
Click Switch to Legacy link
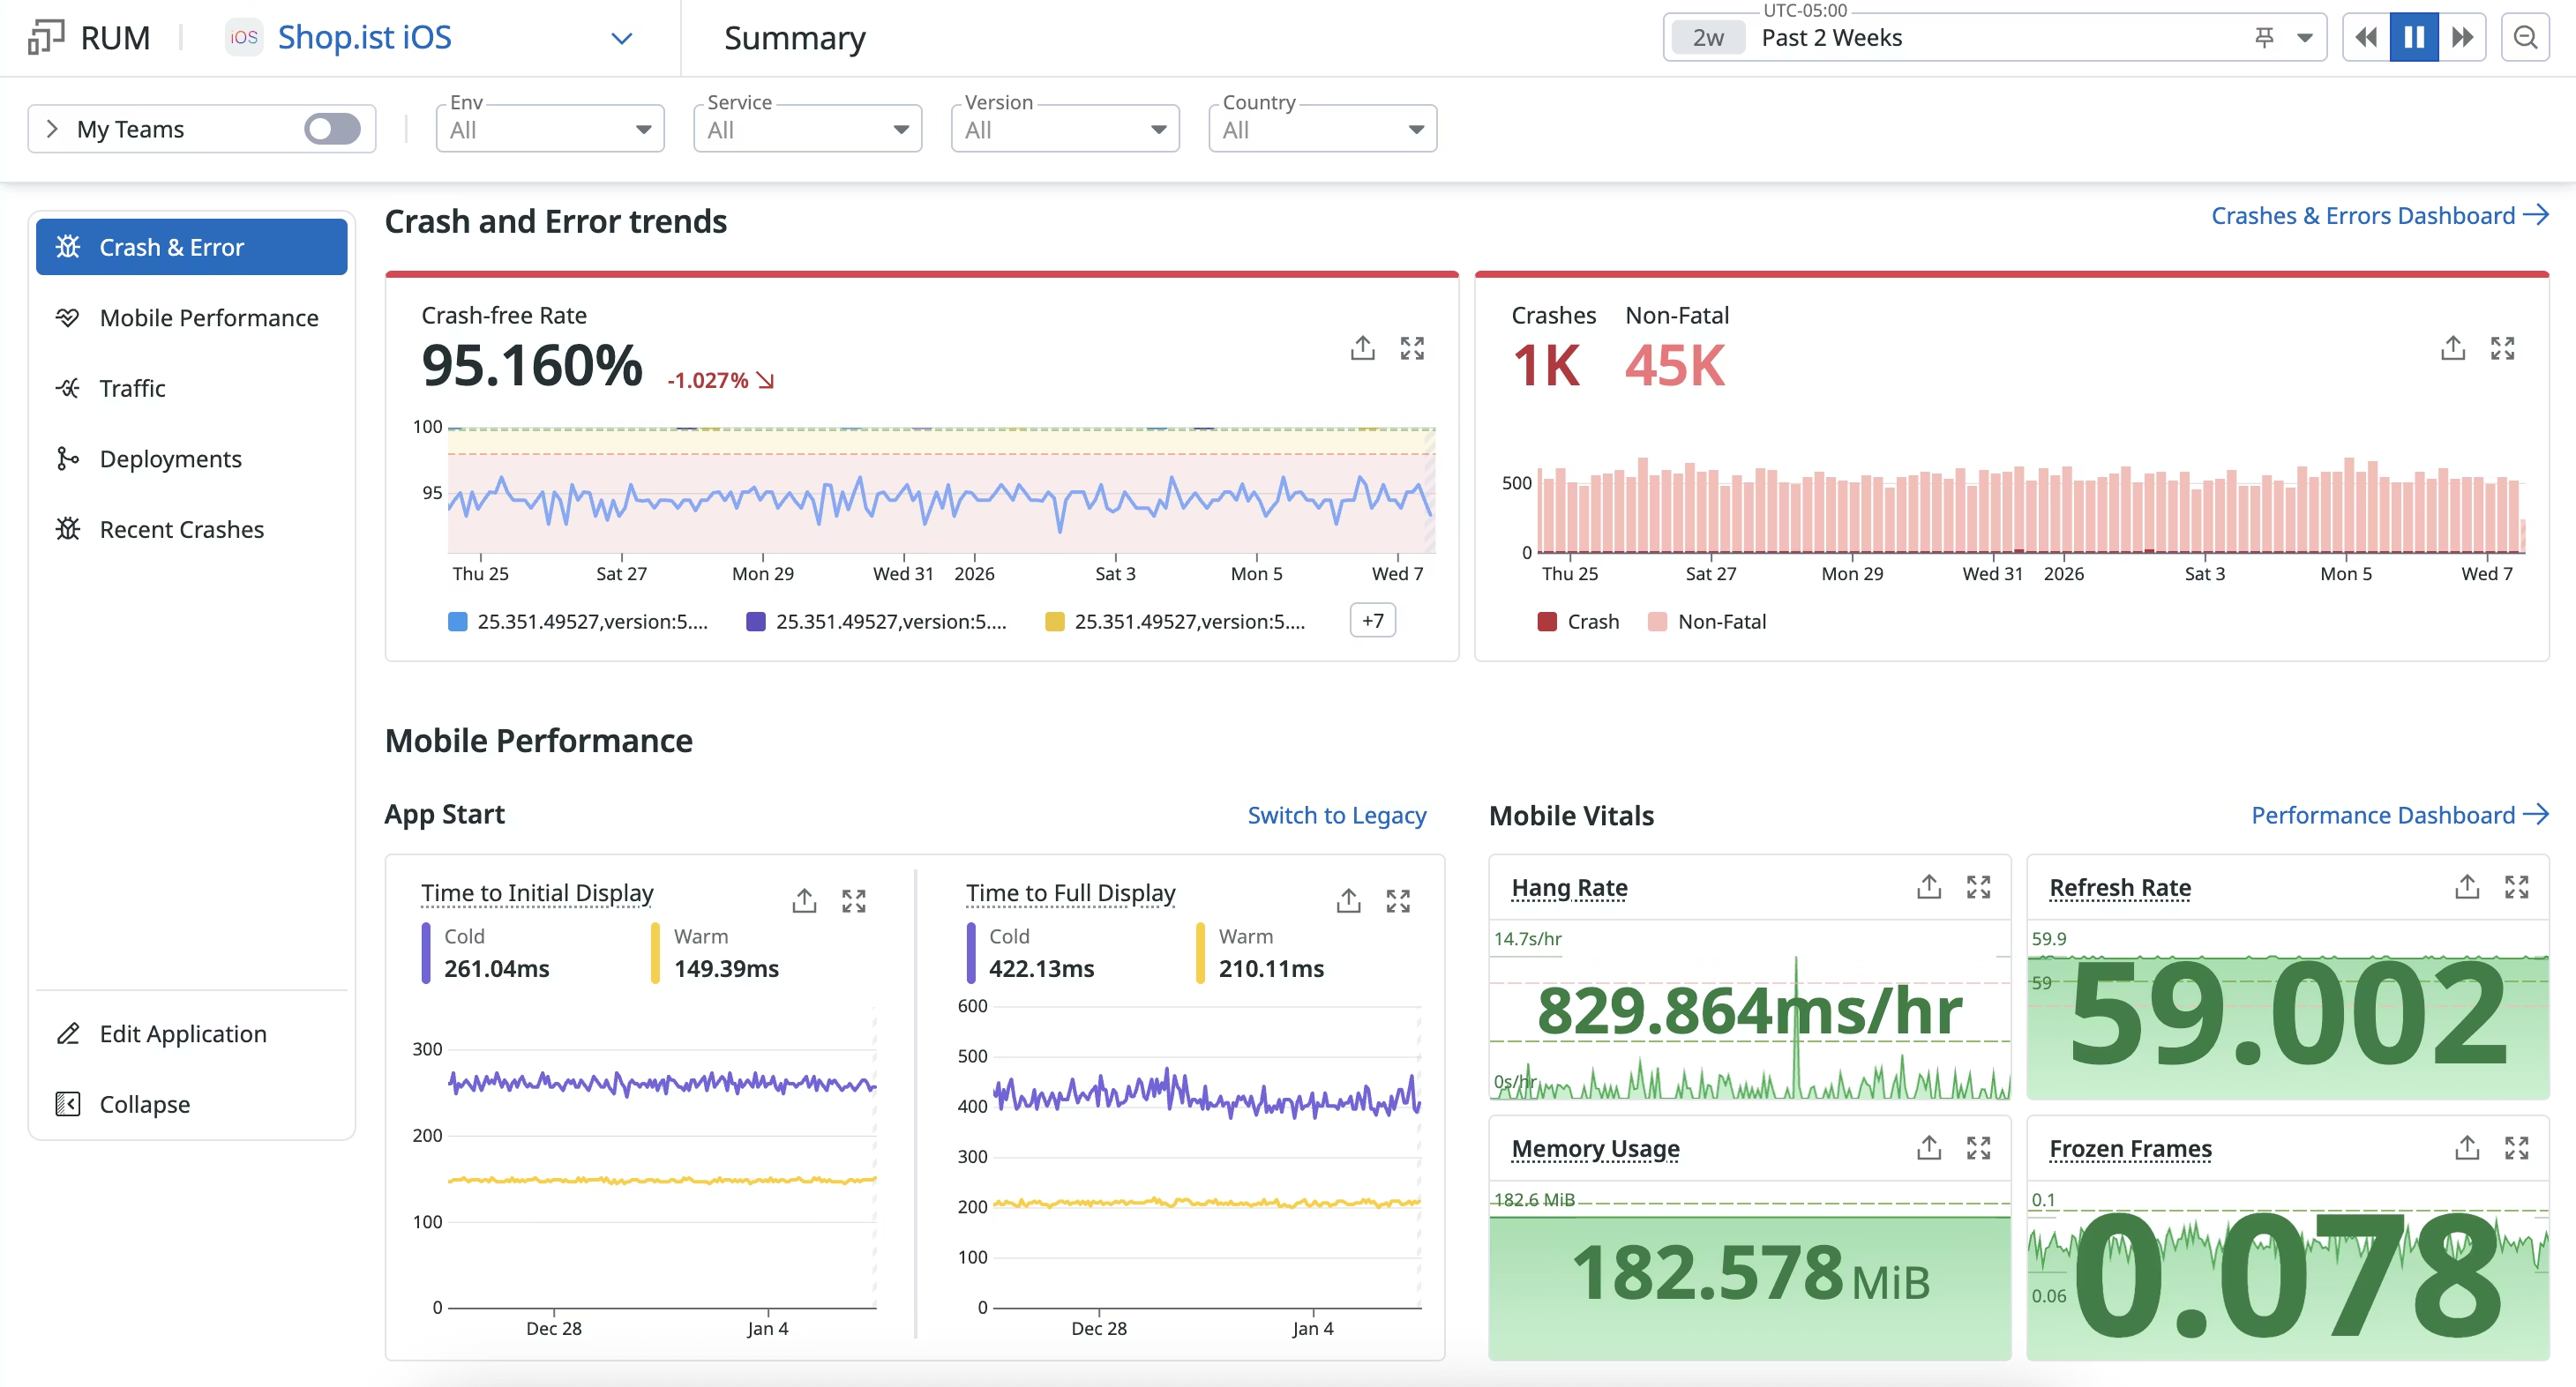(x=1336, y=816)
